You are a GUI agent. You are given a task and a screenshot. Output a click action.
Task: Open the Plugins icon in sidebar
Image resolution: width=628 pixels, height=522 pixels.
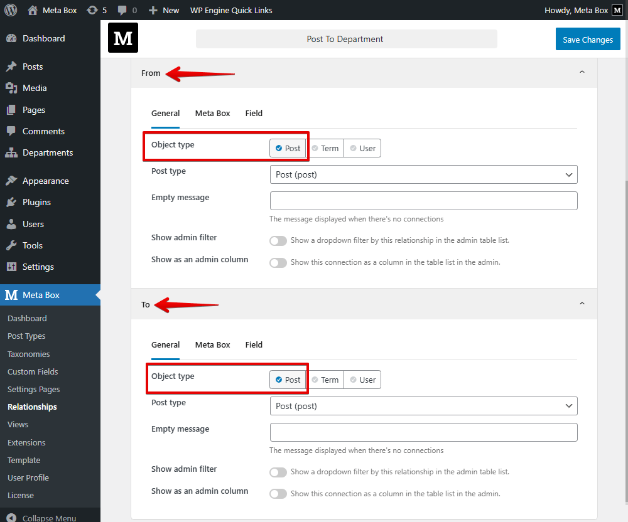click(11, 202)
